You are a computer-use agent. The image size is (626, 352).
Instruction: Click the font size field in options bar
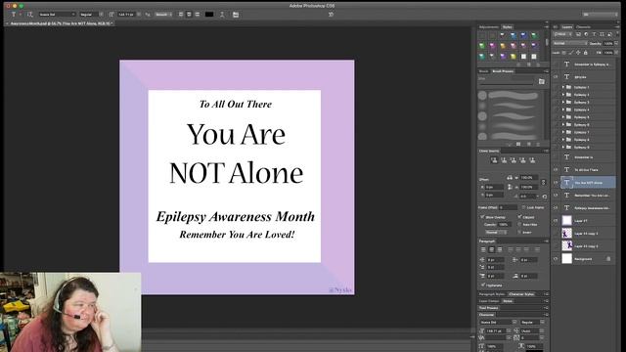[126, 15]
